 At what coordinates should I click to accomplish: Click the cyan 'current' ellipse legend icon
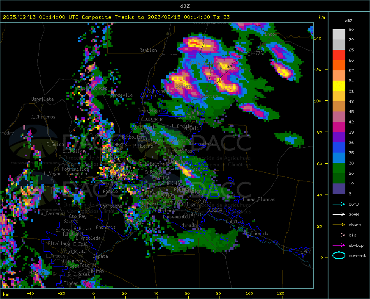(x=339, y=255)
